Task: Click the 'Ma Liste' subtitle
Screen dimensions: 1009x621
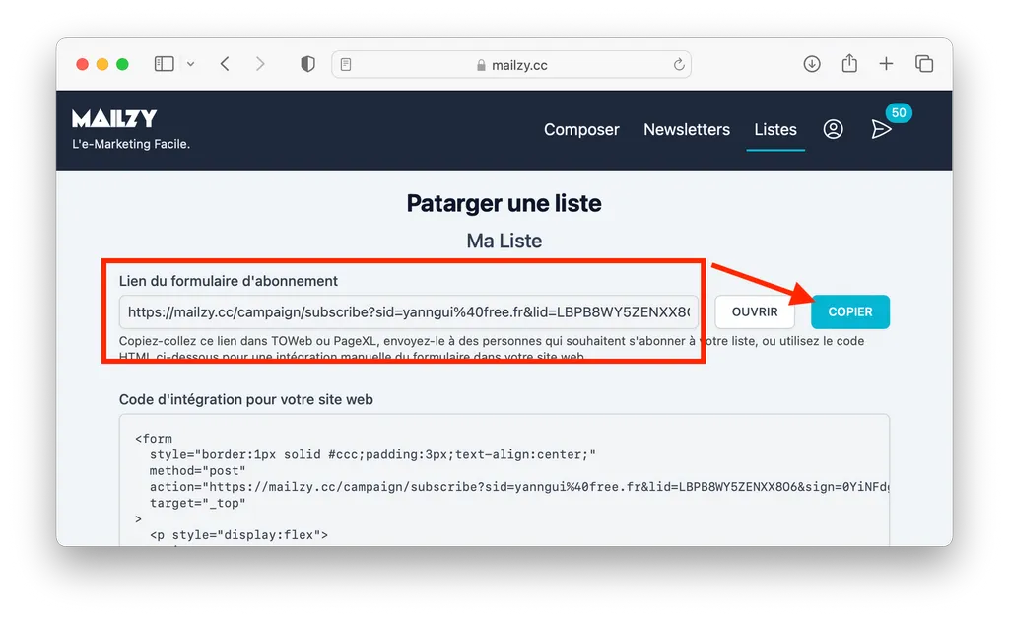Action: pyautogui.click(x=504, y=241)
